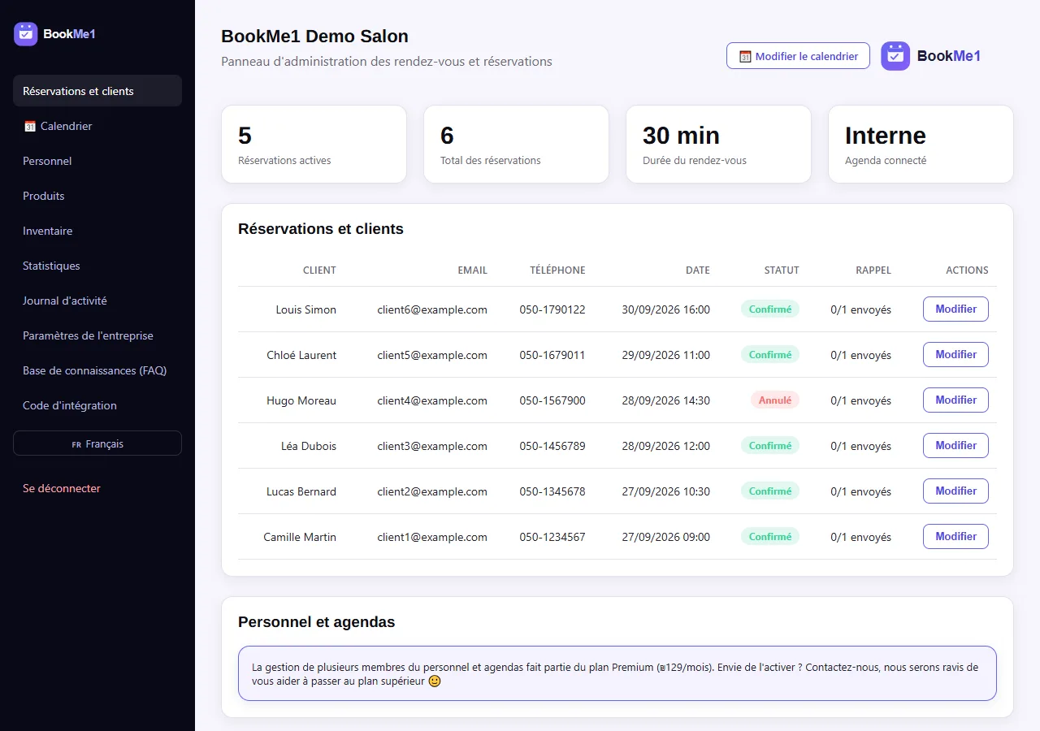Select client name Léa Dubois
The height and width of the screenshot is (731, 1040).
tap(309, 446)
